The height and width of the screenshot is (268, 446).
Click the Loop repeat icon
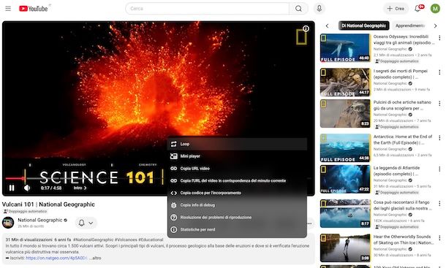tap(173, 144)
